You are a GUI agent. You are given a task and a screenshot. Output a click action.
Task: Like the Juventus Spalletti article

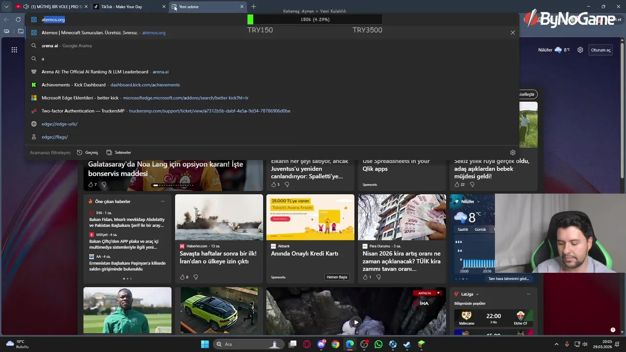275,184
